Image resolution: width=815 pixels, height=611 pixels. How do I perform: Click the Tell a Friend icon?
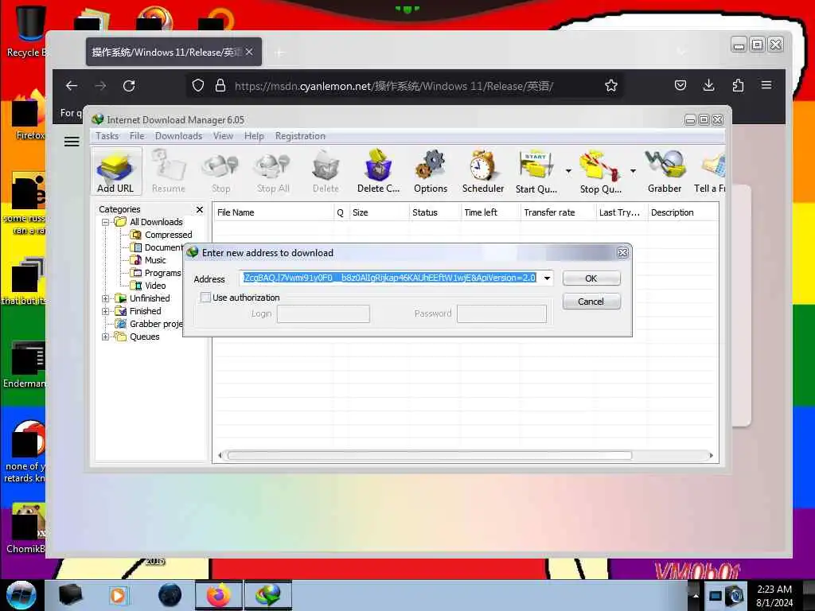710,171
